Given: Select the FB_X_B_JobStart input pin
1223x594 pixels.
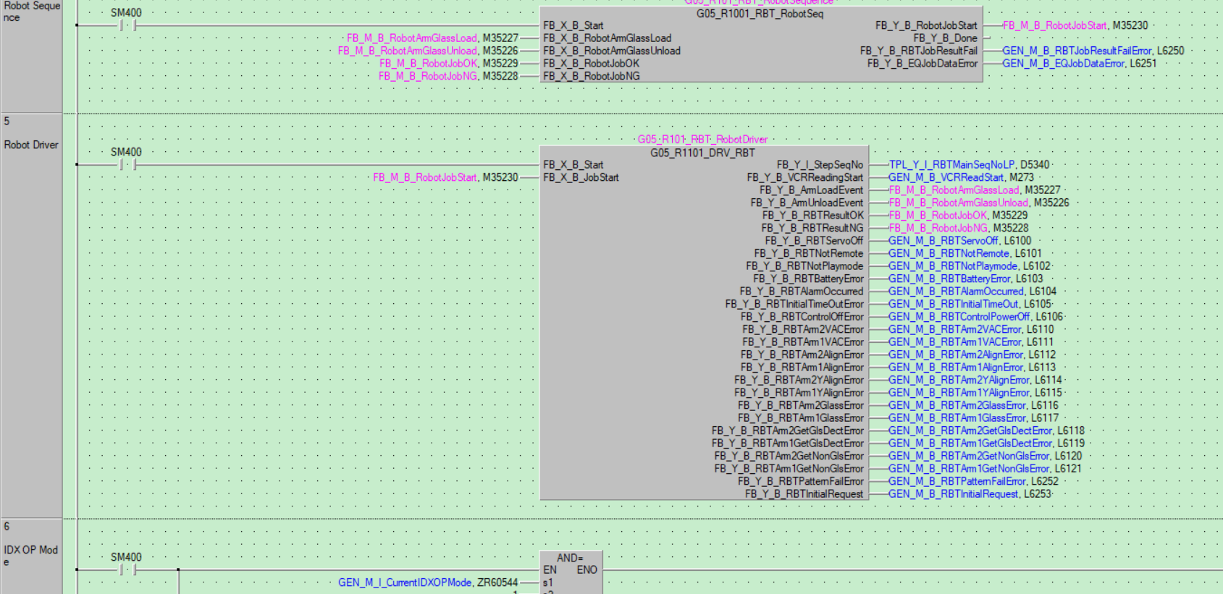Looking at the screenshot, I should pyautogui.click(x=581, y=177).
